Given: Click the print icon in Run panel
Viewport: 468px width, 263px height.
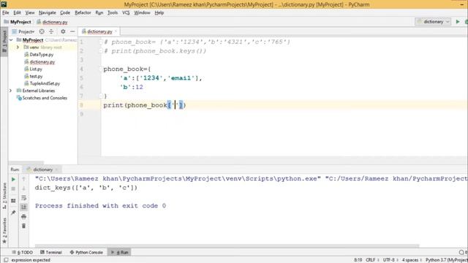Looking at the screenshot, I should pyautogui.click(x=24, y=216).
